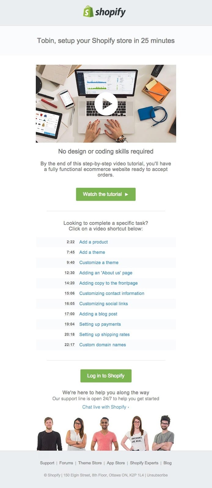
Task: Play the setup tutorial video
Action: pyautogui.click(x=106, y=104)
